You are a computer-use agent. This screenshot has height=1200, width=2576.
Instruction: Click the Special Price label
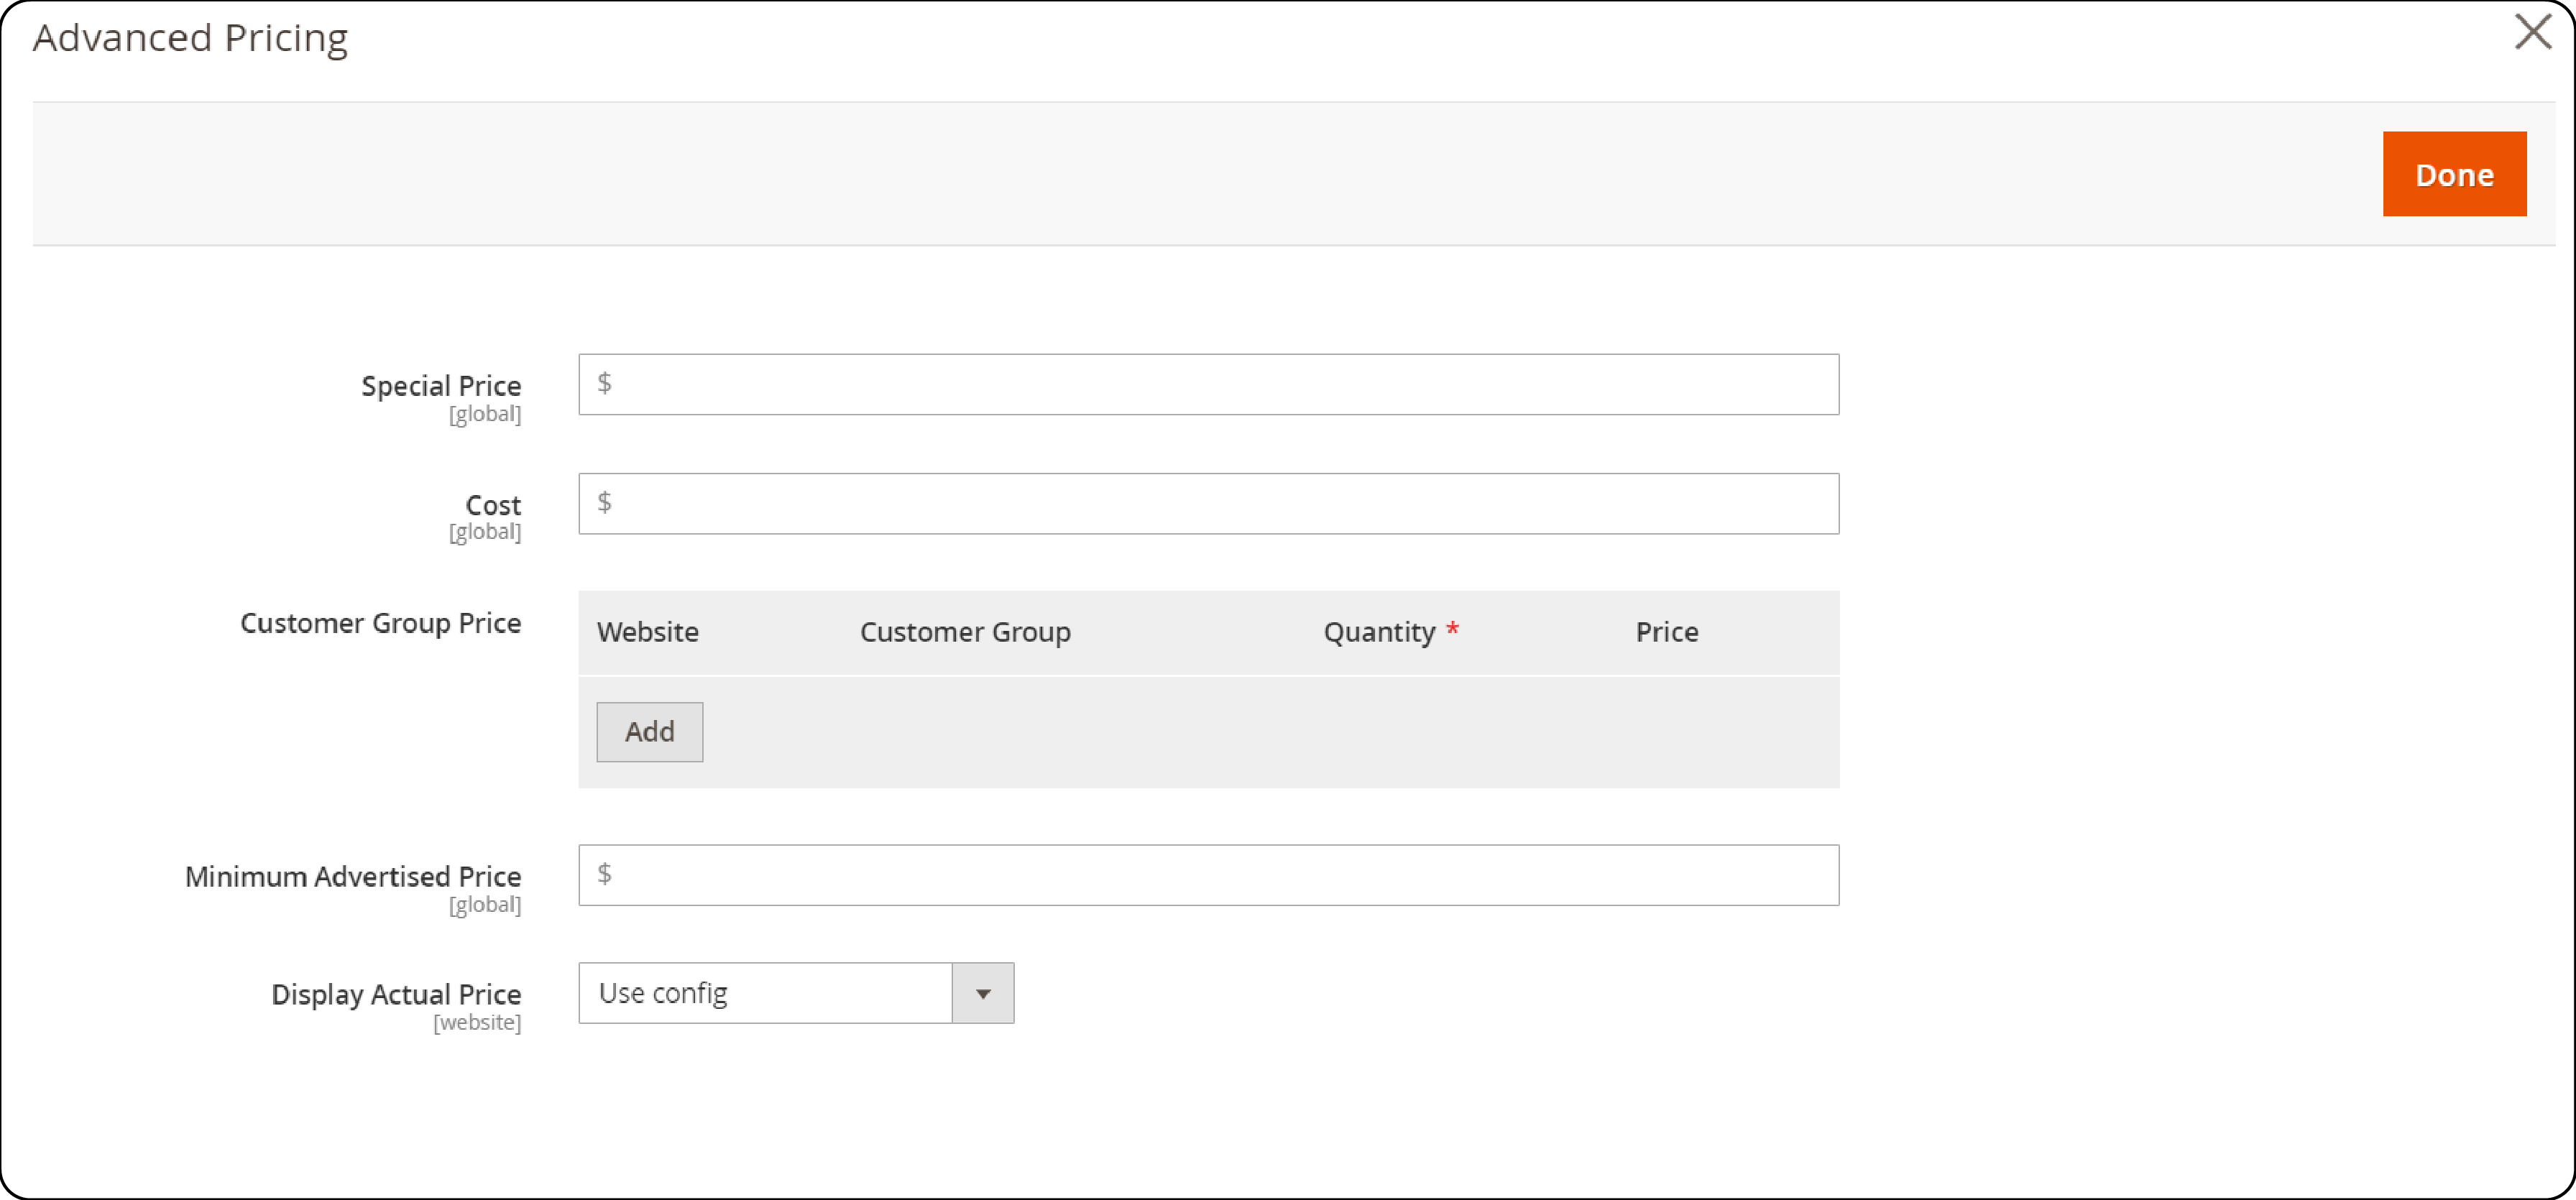[441, 386]
